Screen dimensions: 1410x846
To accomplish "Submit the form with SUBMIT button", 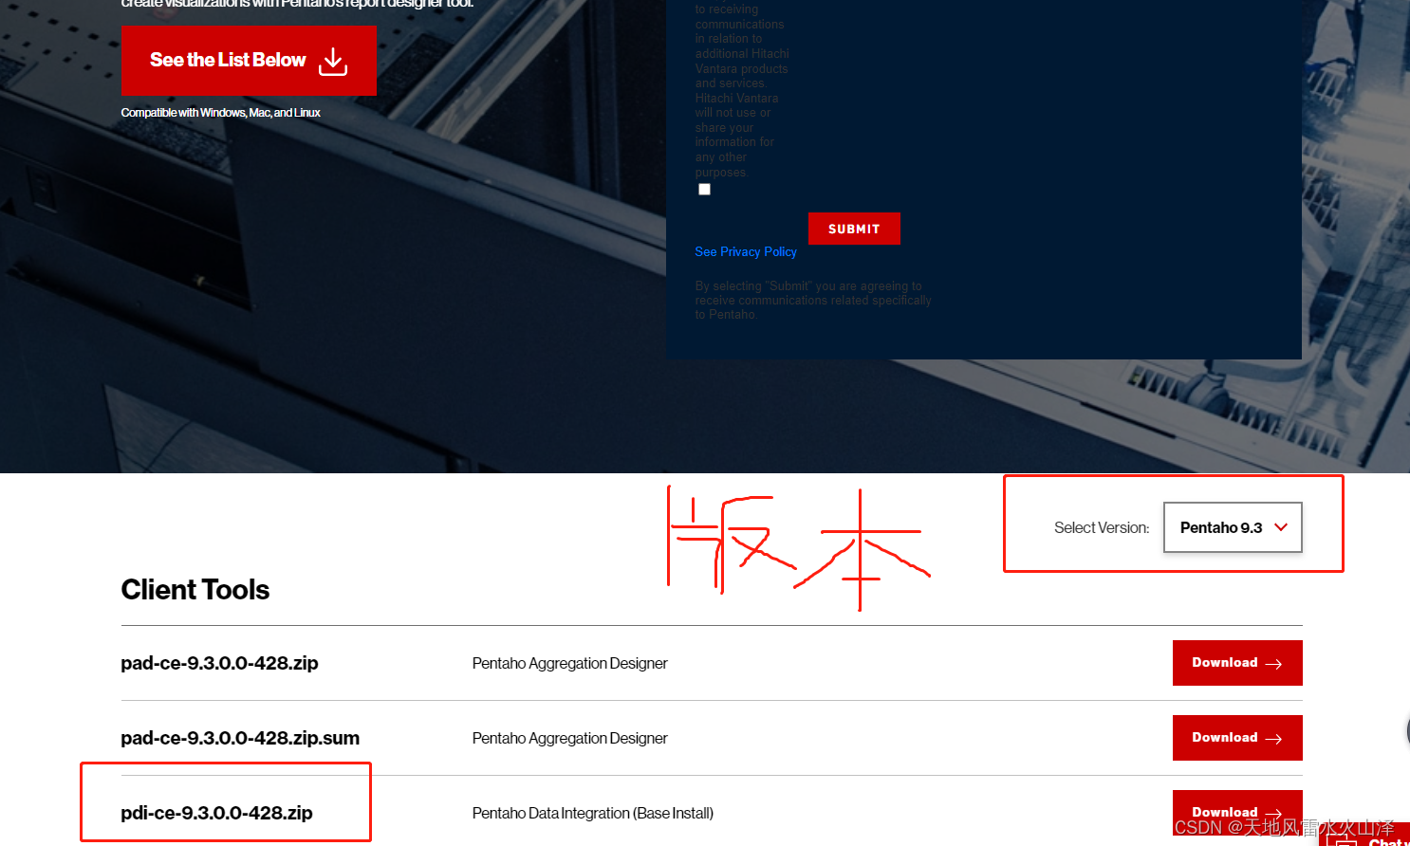I will 854,229.
